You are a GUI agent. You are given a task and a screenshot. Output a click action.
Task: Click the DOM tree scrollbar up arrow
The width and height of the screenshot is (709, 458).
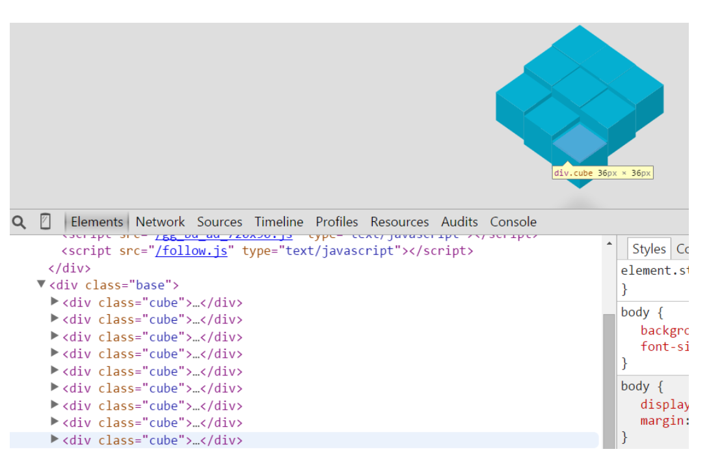pyautogui.click(x=609, y=243)
